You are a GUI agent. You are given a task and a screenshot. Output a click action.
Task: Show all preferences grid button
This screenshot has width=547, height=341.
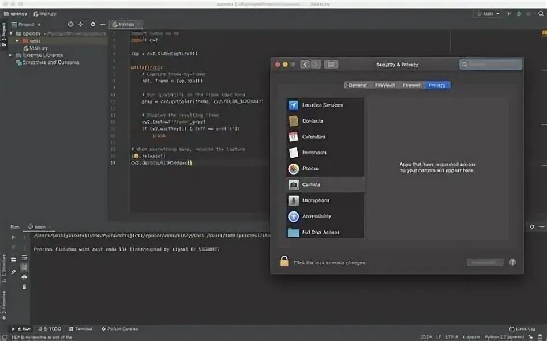point(331,65)
